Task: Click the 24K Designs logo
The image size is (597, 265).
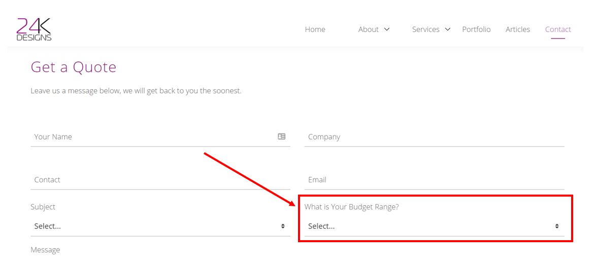Action: click(x=34, y=29)
